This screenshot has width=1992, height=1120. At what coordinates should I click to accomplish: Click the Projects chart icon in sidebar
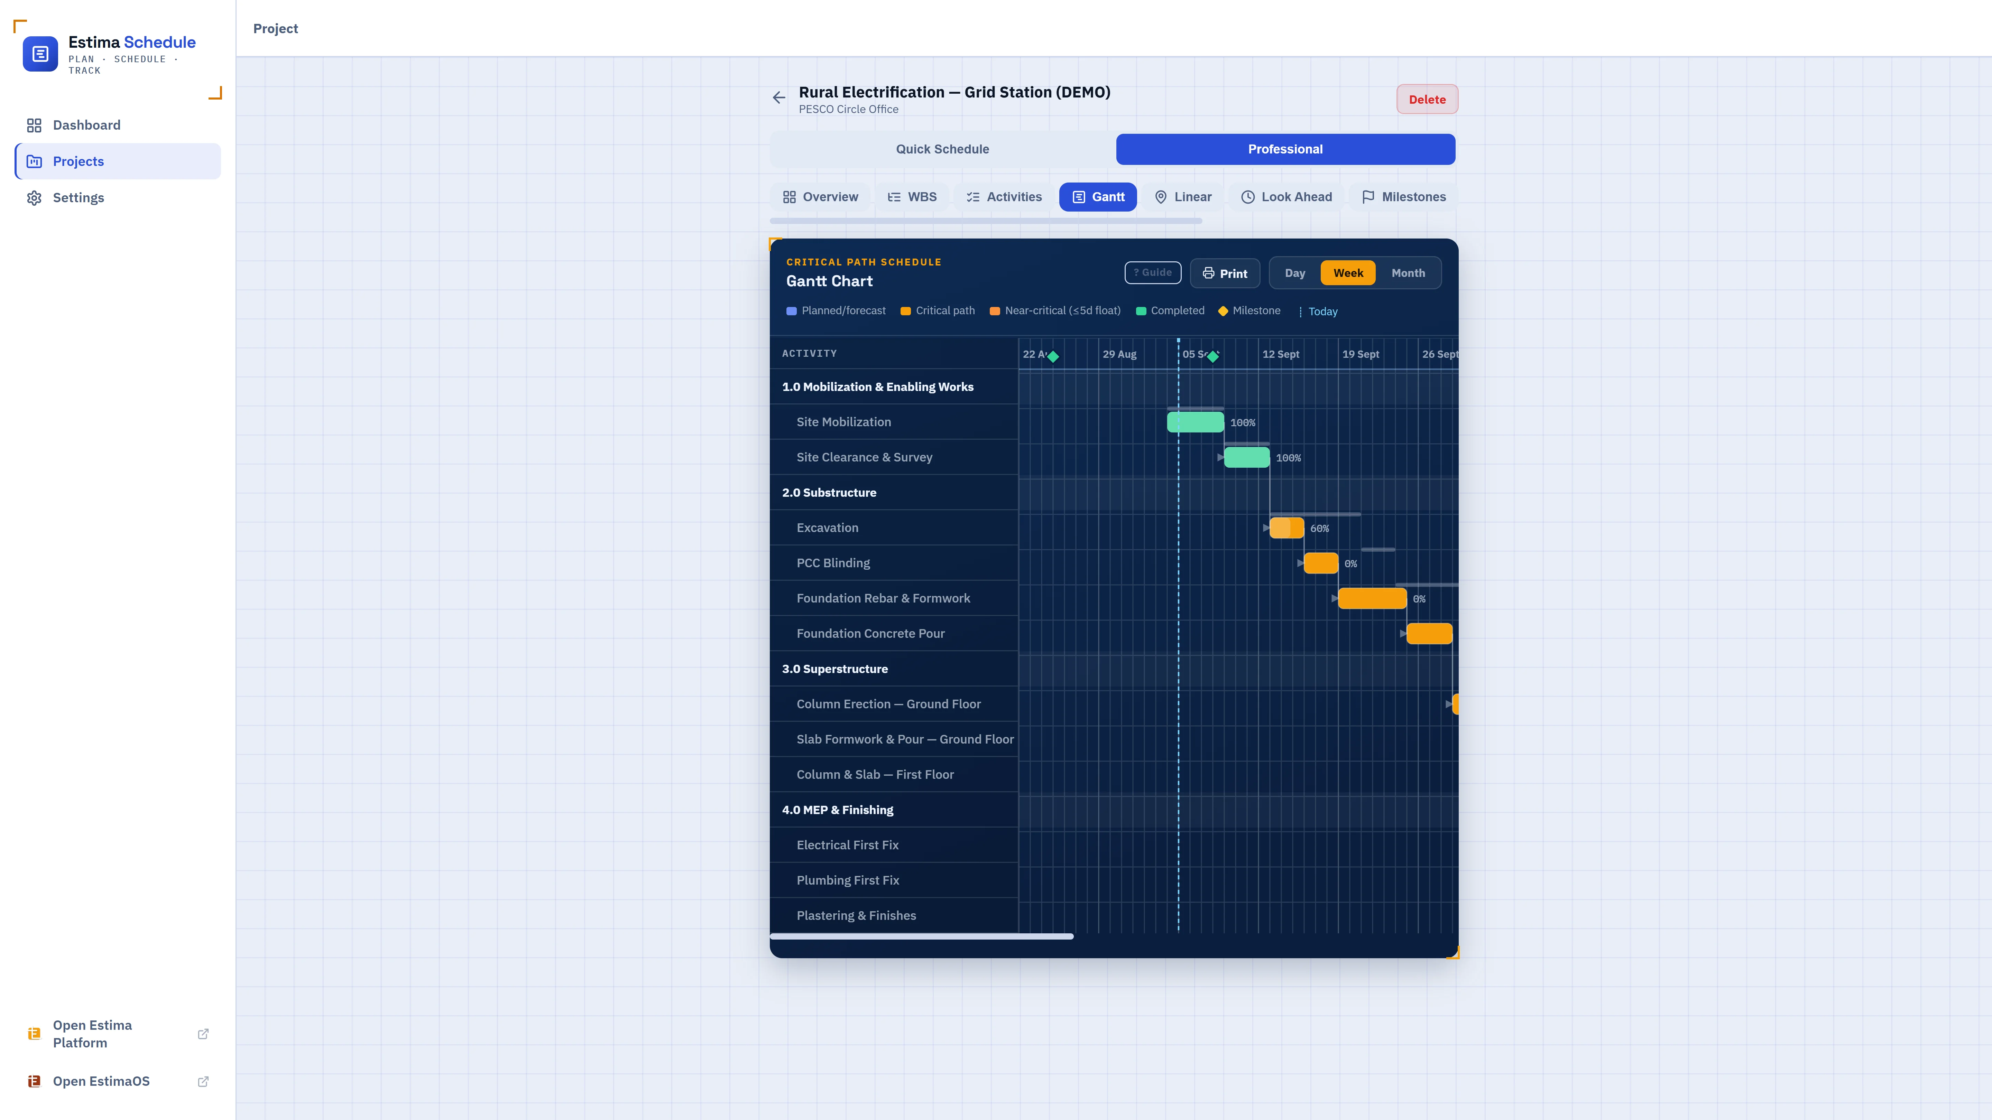[x=34, y=161]
